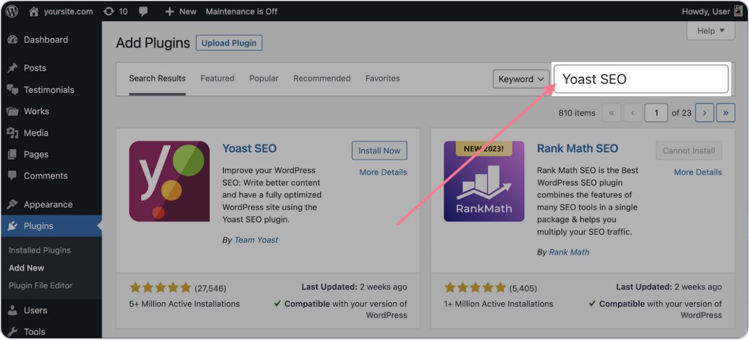749x340 pixels.
Task: Switch to the Popular tab
Action: [x=263, y=78]
